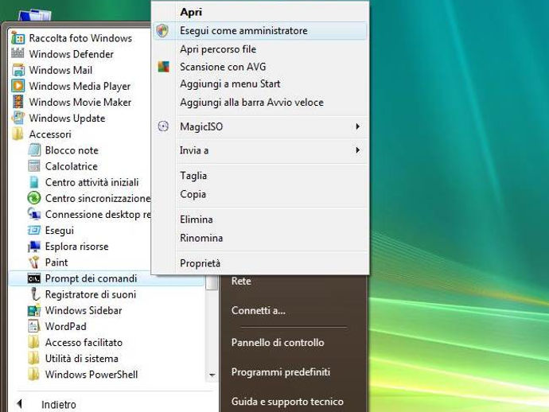Click the MagicISO disc icon
The width and height of the screenshot is (549, 412).
coord(163,126)
